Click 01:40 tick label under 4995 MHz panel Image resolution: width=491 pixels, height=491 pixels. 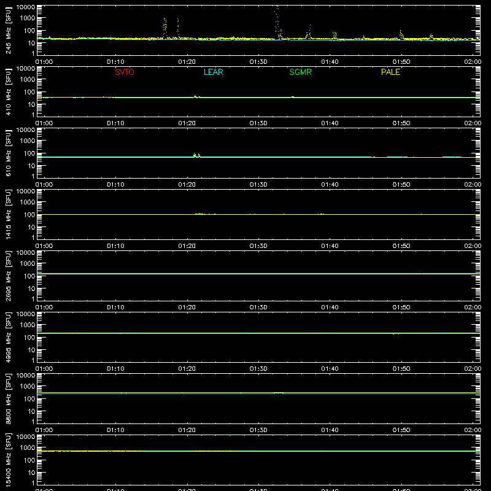point(330,369)
